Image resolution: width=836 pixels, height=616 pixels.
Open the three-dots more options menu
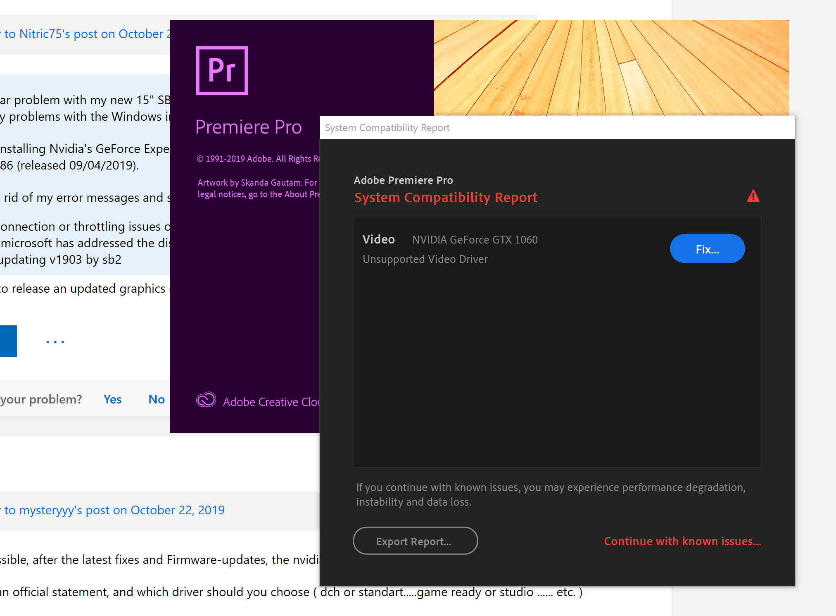point(55,341)
